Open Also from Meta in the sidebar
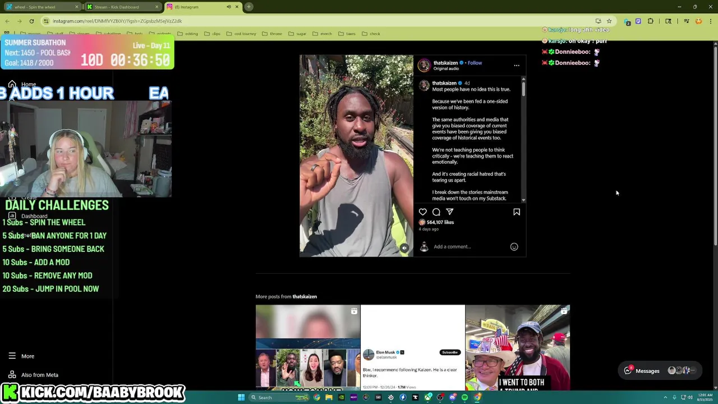718x404 pixels. click(33, 375)
